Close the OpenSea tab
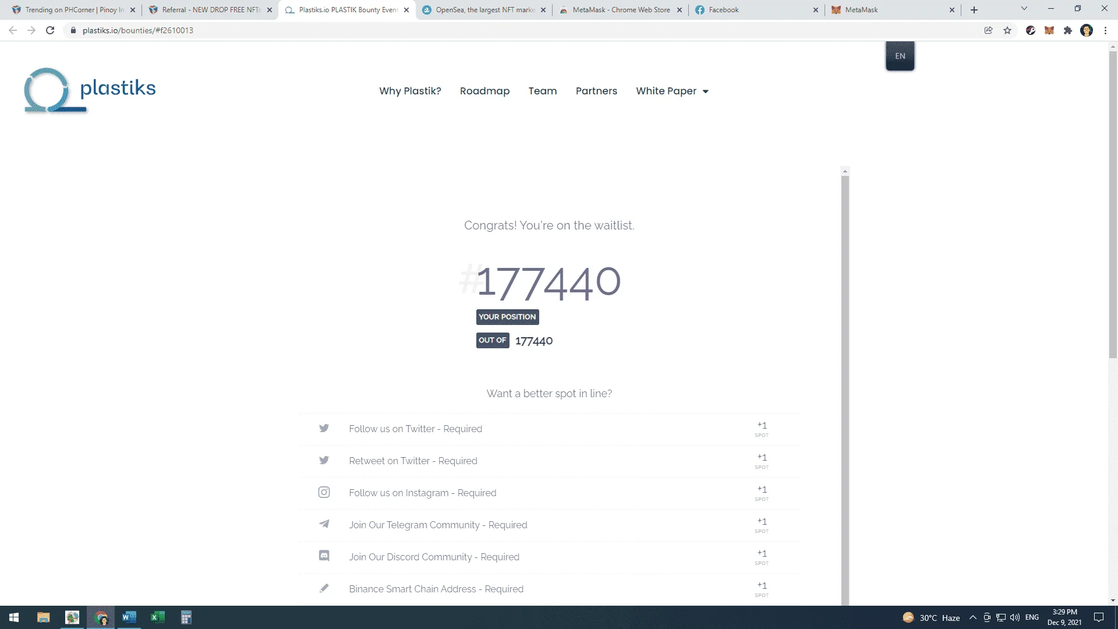This screenshot has height=629, width=1118. (543, 10)
